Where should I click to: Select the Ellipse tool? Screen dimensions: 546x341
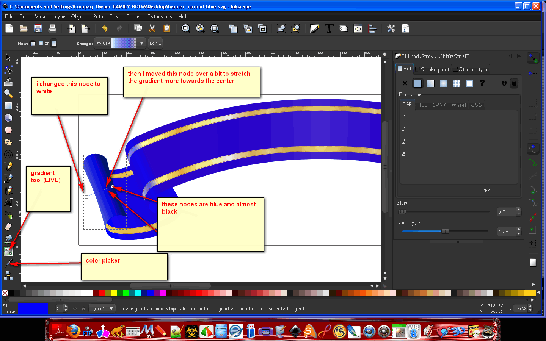[8, 130]
